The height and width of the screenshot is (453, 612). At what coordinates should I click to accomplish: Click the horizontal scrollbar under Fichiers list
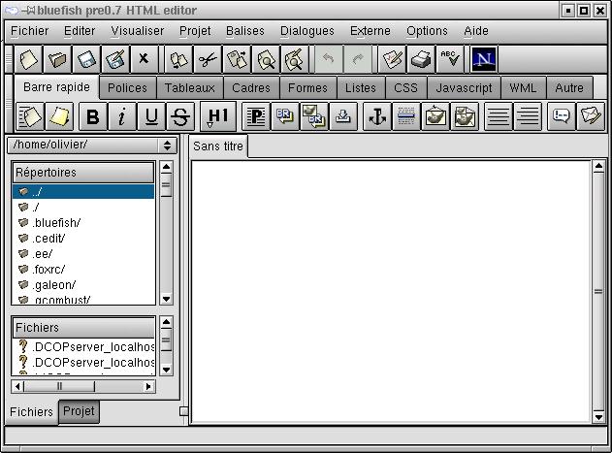[x=82, y=386]
